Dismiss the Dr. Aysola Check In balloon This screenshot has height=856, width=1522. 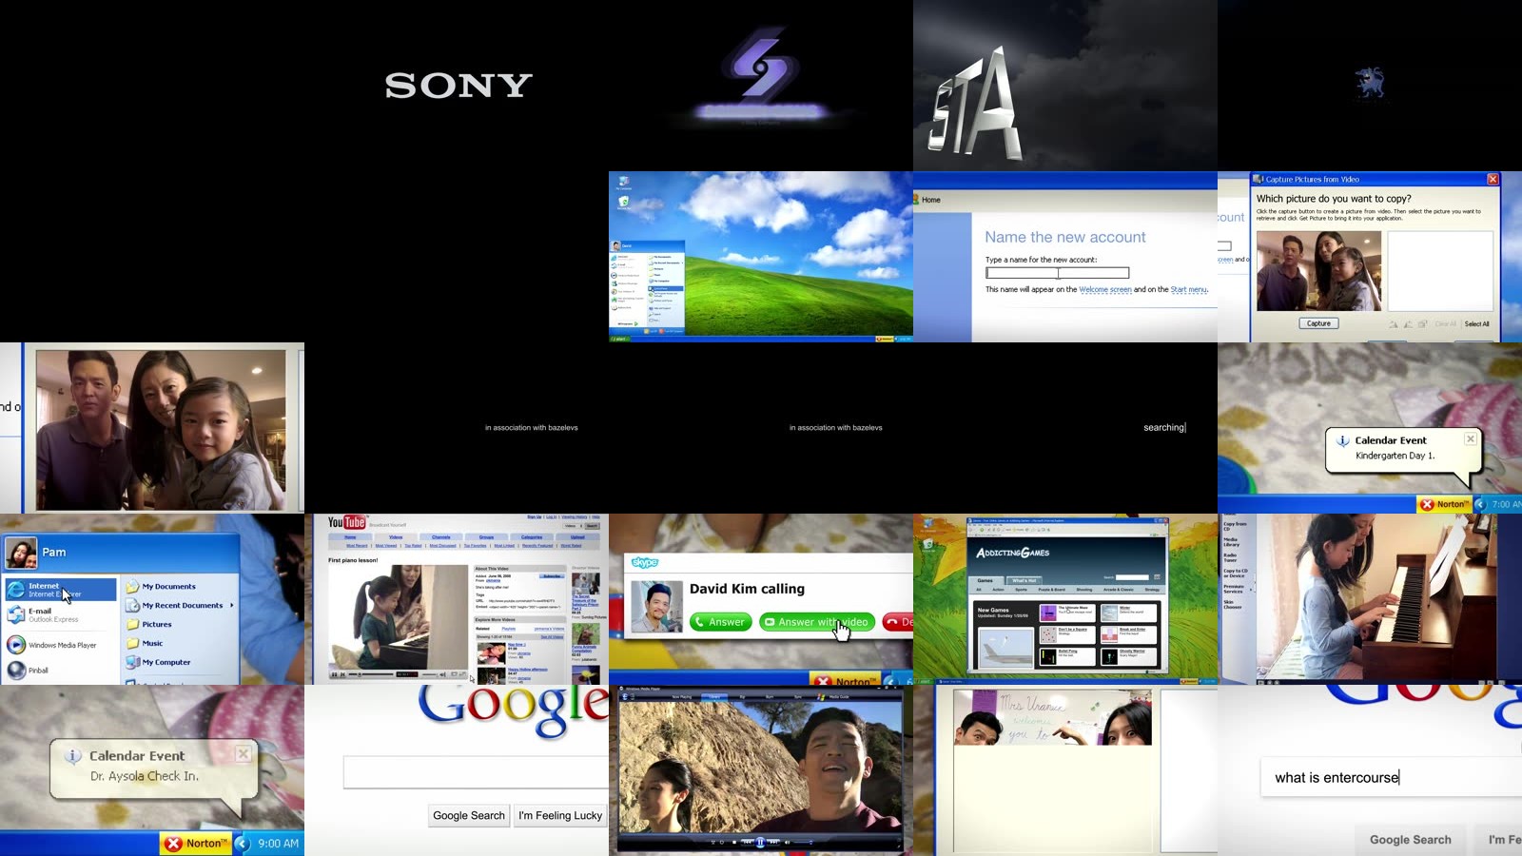[x=244, y=753]
